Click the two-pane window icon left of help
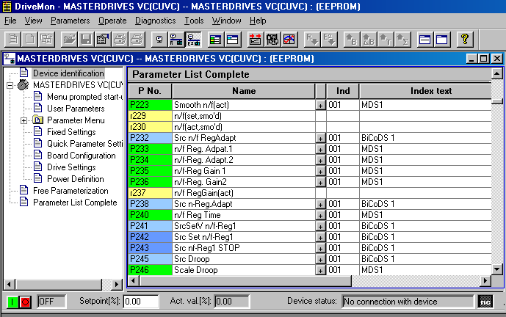This screenshot has height=317, width=506. point(424,40)
